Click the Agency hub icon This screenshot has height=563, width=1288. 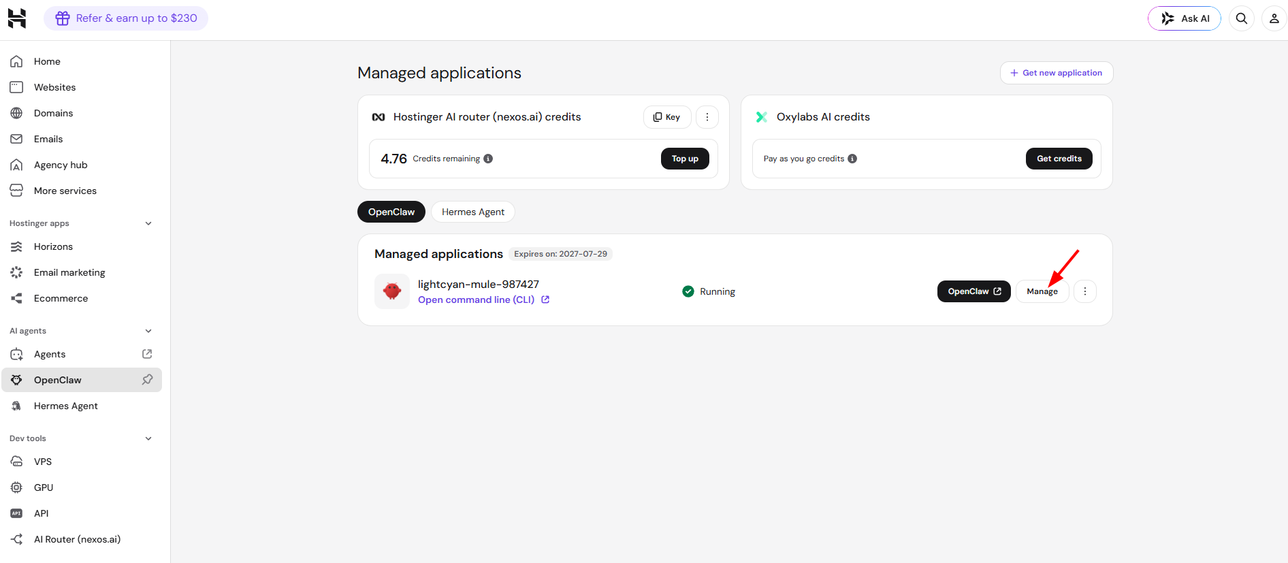17,165
